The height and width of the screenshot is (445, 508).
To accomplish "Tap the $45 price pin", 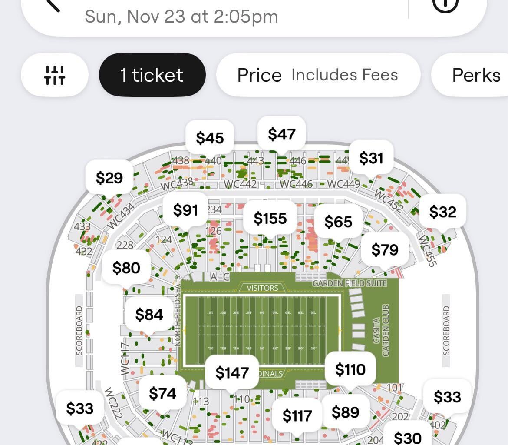I will pyautogui.click(x=210, y=138).
